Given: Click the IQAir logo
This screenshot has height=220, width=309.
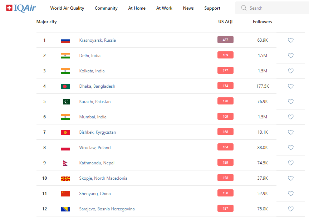Looking at the screenshot, I should point(21,8).
